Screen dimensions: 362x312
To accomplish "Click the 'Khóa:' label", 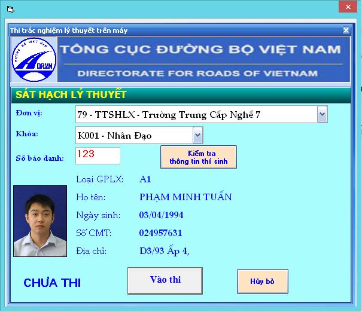I will click(27, 134).
